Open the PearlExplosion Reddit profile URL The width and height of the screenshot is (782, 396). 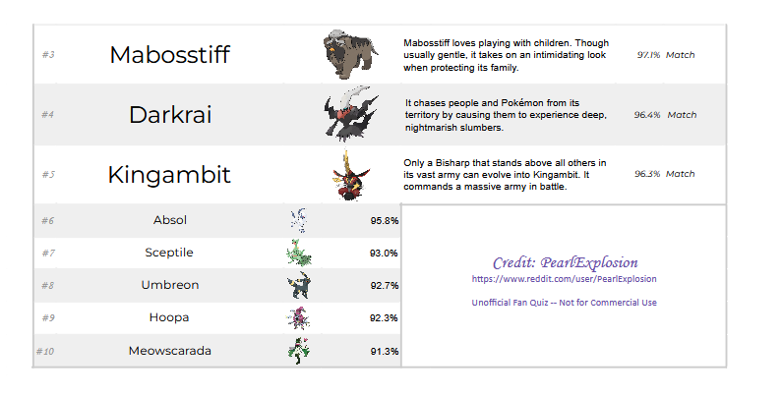(x=565, y=279)
